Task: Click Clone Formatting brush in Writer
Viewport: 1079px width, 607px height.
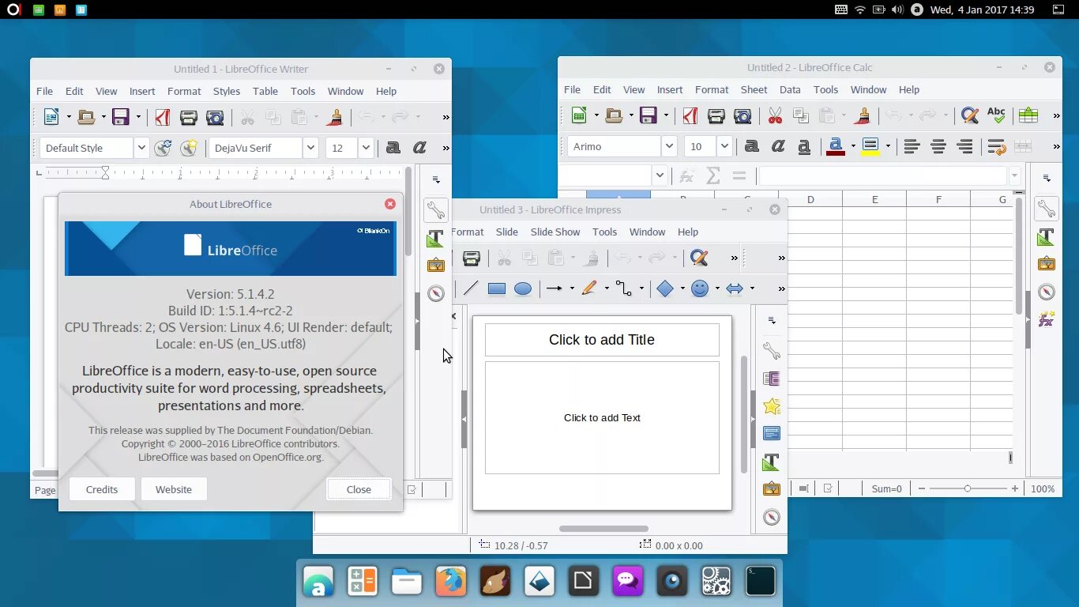Action: [335, 117]
